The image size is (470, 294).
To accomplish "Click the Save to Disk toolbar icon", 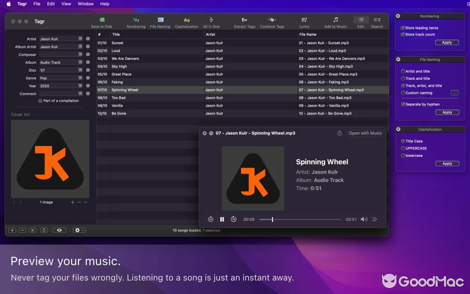I will 102,20.
